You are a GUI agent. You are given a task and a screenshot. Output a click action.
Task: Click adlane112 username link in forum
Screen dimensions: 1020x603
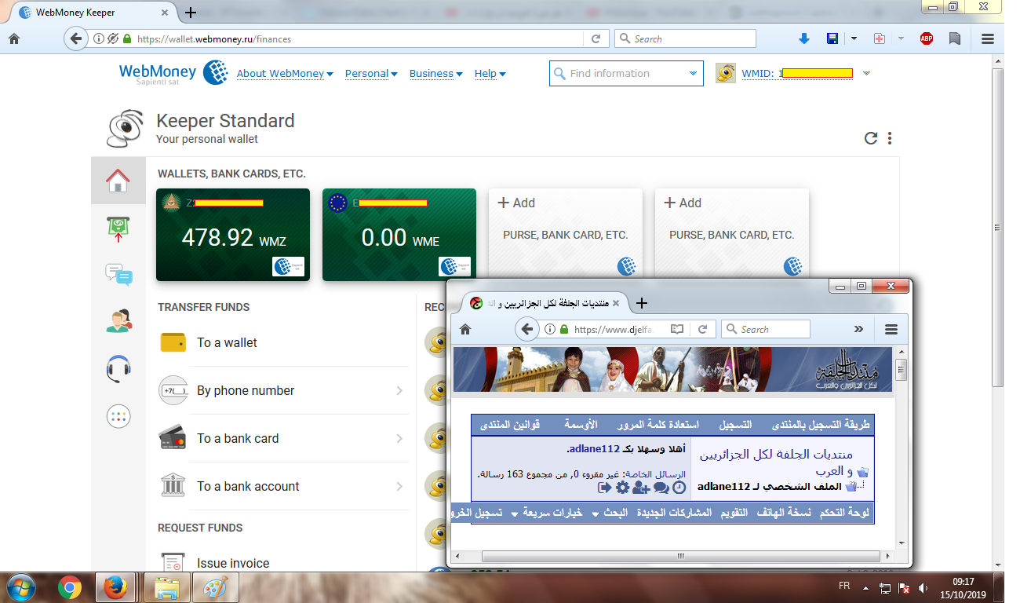[592, 449]
